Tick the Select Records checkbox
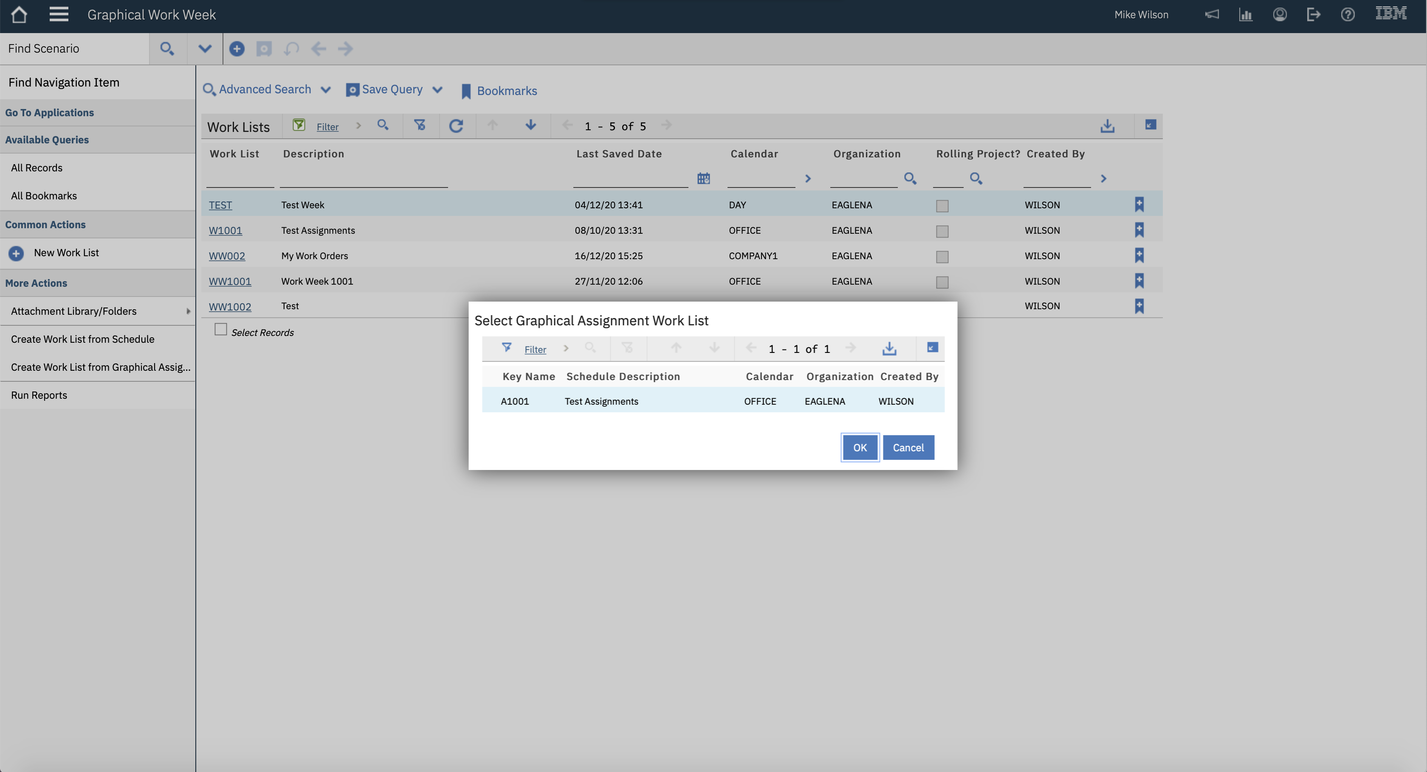The image size is (1427, 772). [x=220, y=330]
